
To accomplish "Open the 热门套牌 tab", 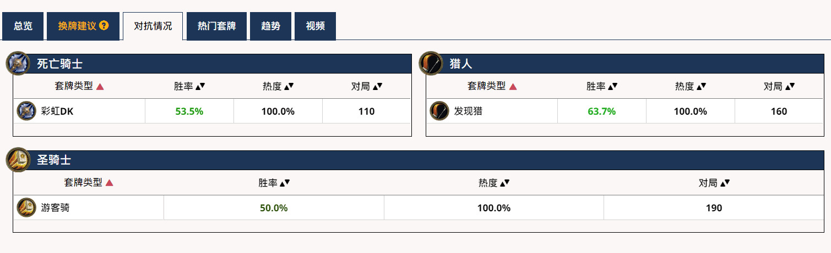I will (x=216, y=26).
